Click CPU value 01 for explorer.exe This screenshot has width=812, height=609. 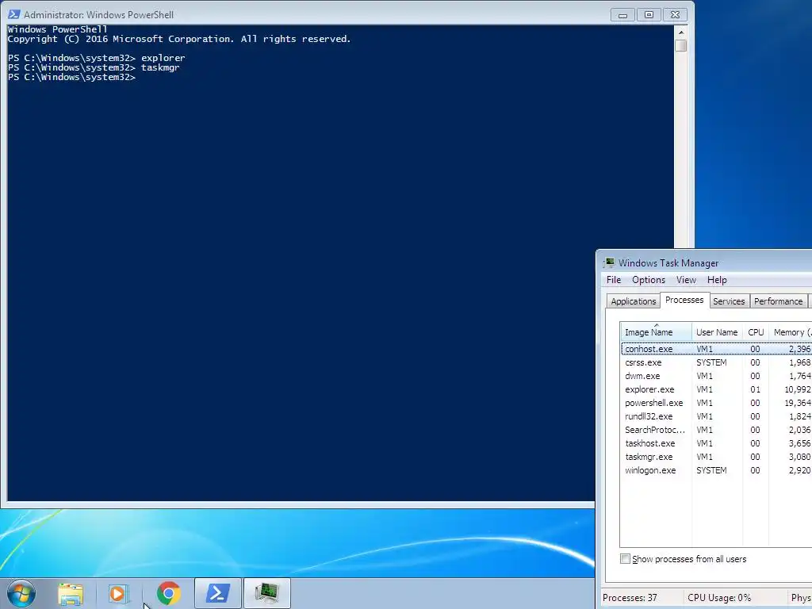click(x=755, y=389)
